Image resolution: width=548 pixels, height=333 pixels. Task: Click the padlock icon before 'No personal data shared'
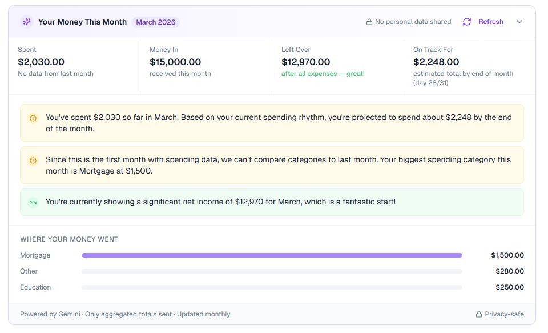pos(370,21)
